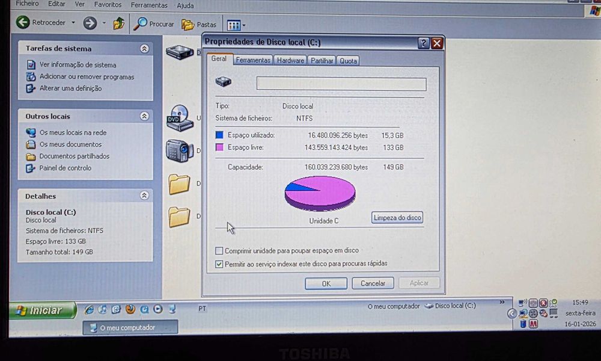Click the OK button
The height and width of the screenshot is (361, 601).
pos(326,283)
